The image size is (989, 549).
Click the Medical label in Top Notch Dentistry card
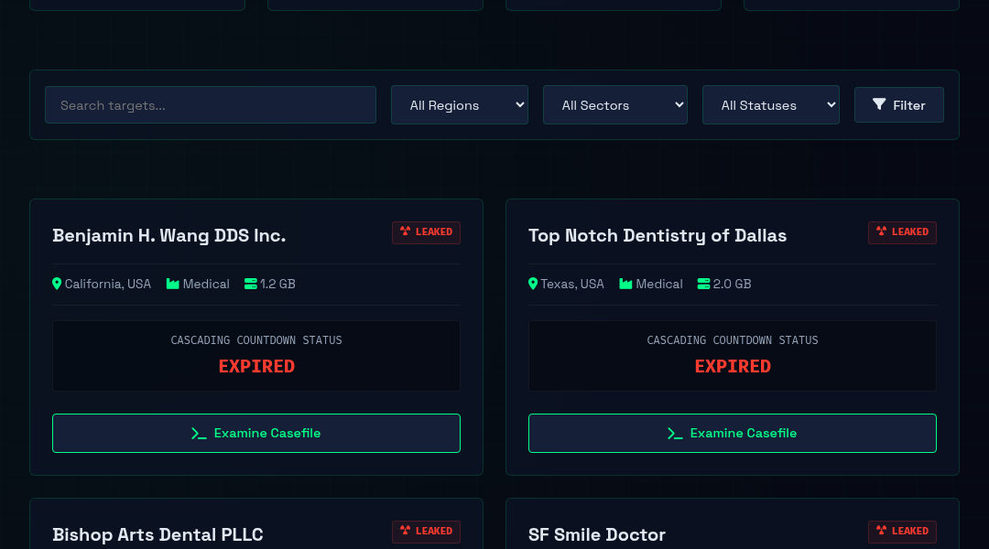[659, 284]
